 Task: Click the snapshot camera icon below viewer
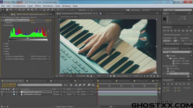(x=88, y=76)
